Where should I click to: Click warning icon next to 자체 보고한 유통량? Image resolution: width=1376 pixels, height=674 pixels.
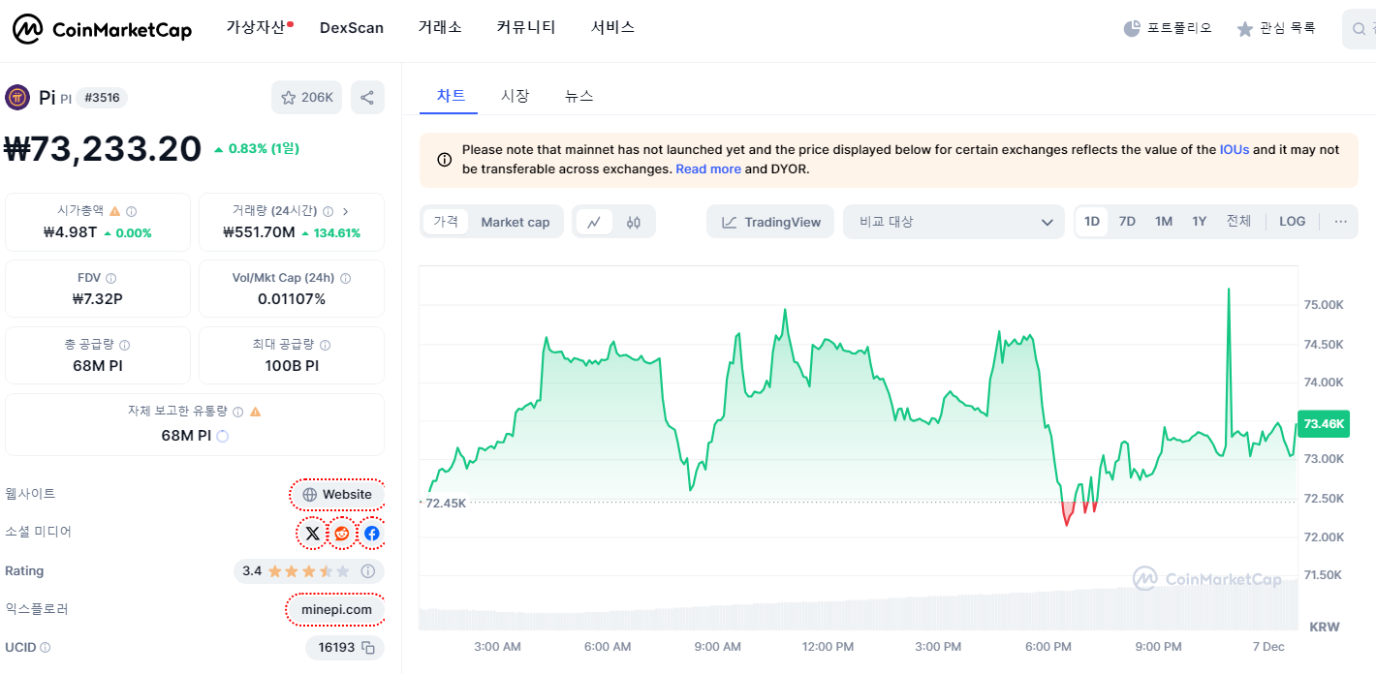click(256, 412)
